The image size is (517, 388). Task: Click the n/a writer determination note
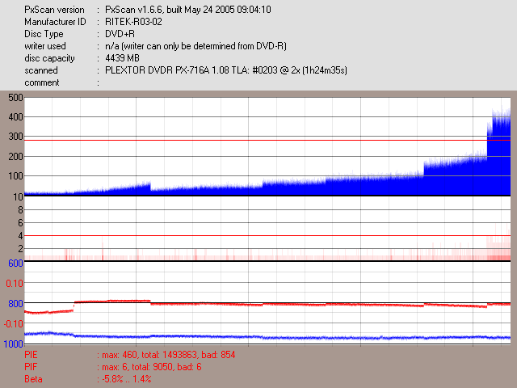[x=195, y=46]
